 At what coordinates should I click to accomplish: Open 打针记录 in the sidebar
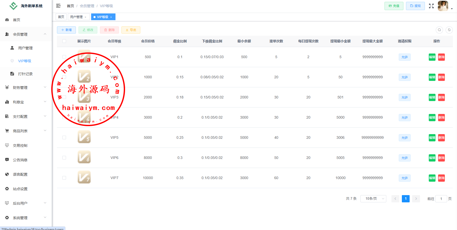(25, 74)
